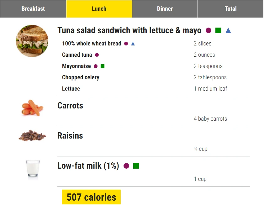Click the Tuna salad sandwich heading text

pyautogui.click(x=129, y=30)
